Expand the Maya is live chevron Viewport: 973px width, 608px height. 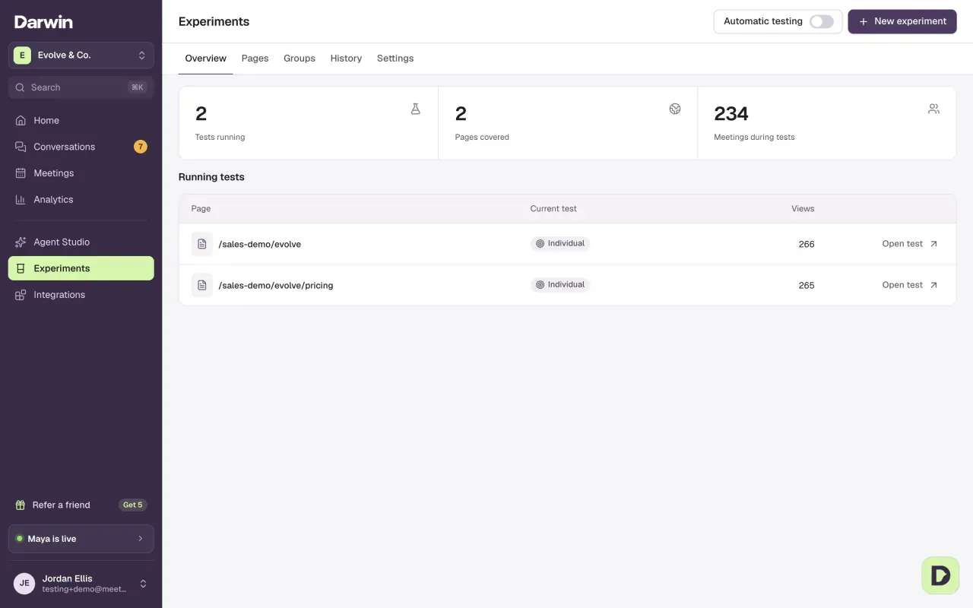coord(140,539)
